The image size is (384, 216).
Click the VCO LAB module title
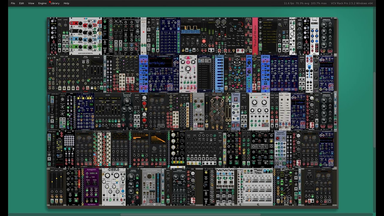click(x=64, y=56)
